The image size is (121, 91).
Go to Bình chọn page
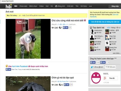33,6
